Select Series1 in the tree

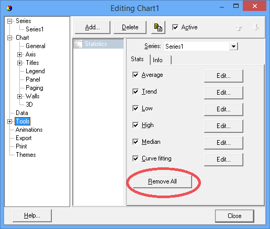35,29
